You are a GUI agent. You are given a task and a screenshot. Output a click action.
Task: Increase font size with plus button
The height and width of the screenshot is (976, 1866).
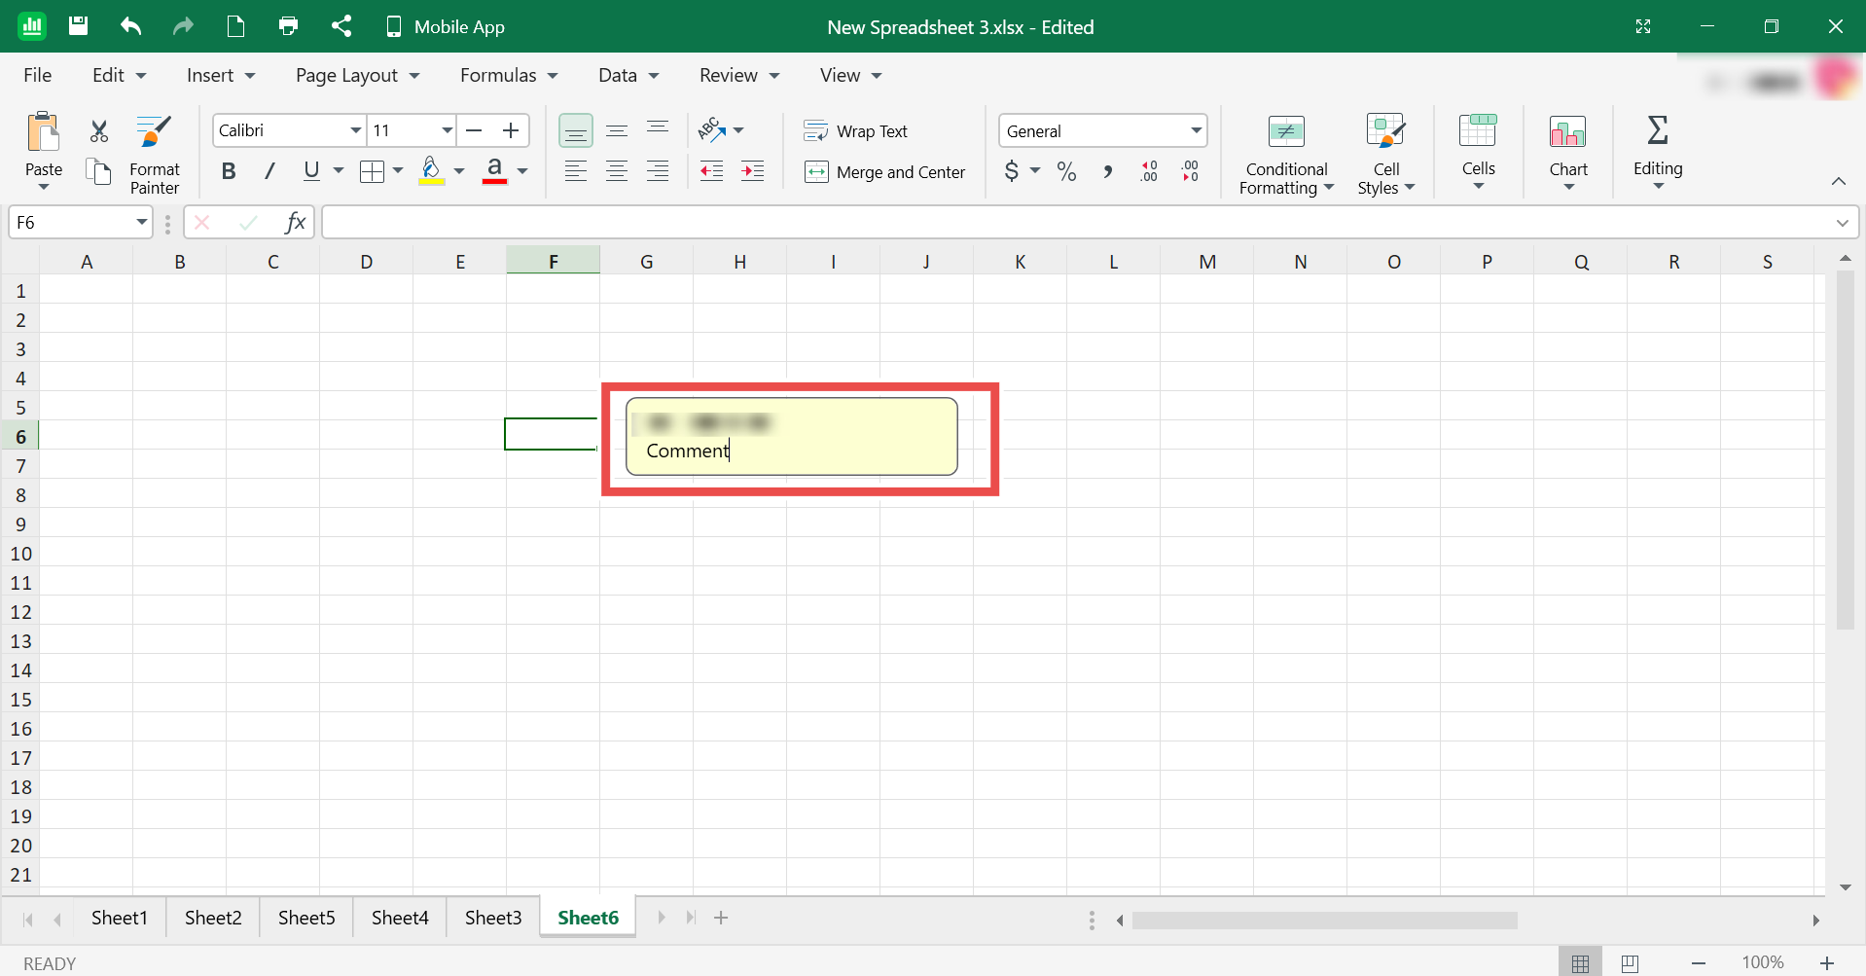511,130
